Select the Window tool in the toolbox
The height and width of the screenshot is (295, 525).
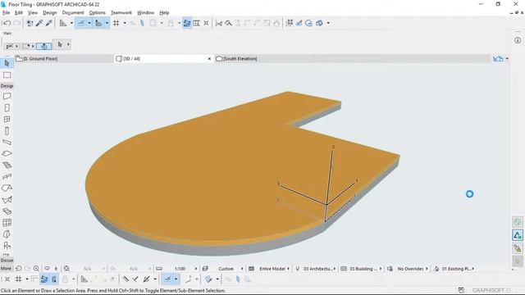pyautogui.click(x=7, y=120)
